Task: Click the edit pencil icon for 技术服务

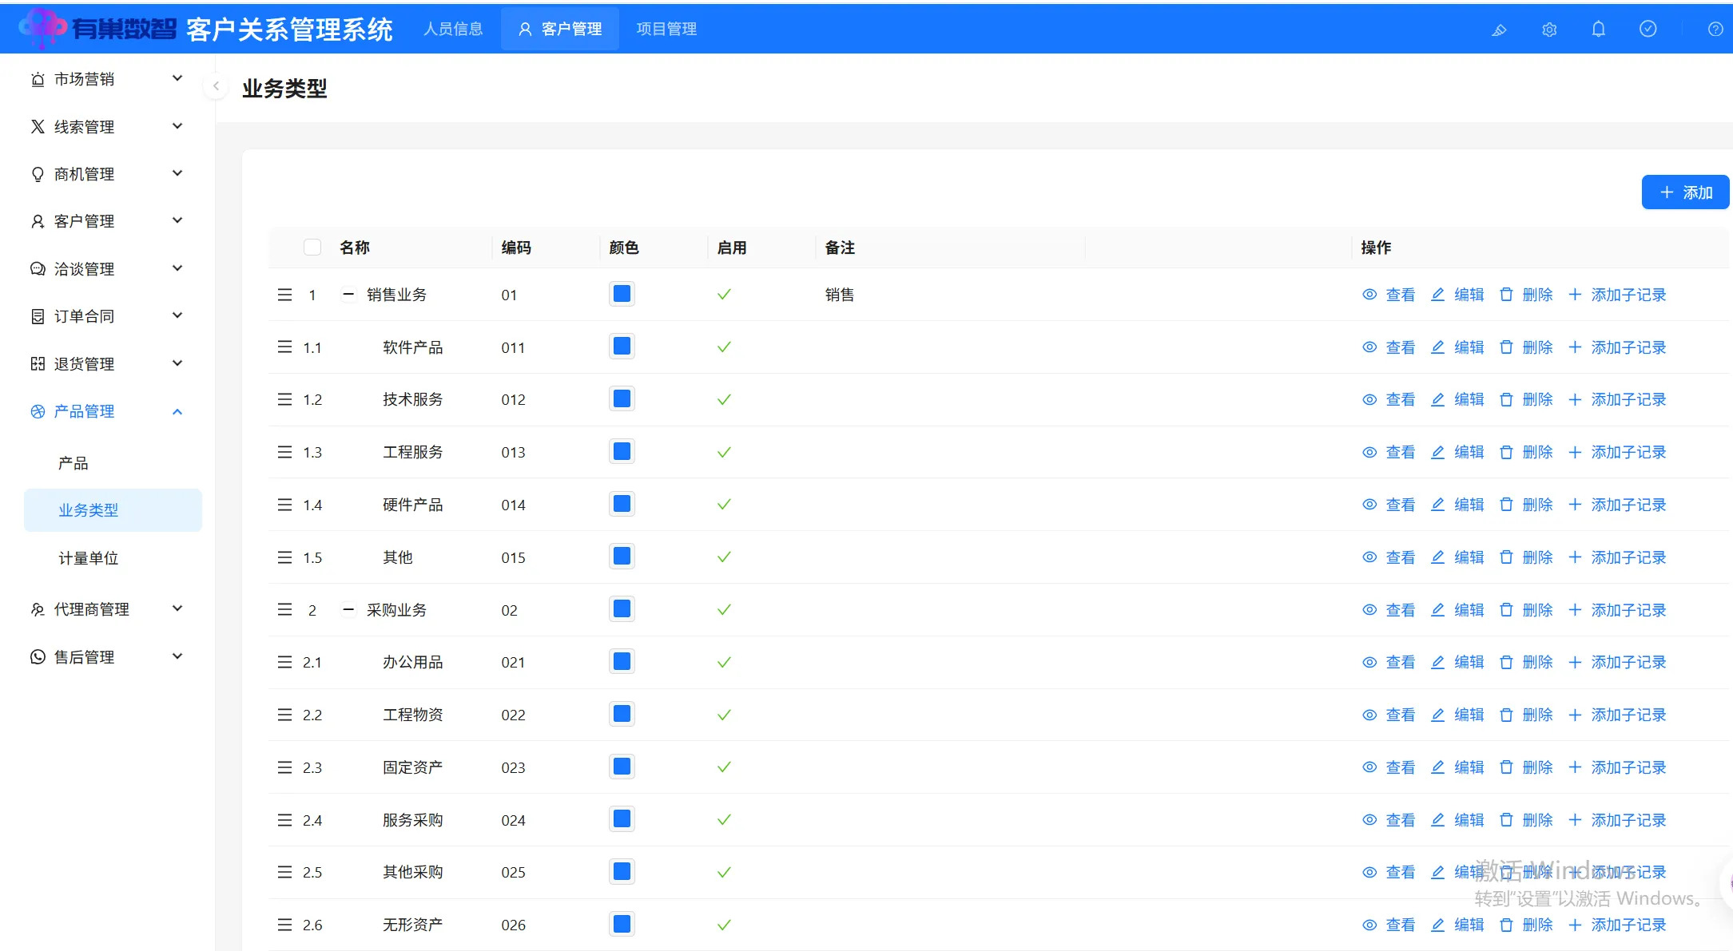Action: point(1437,399)
